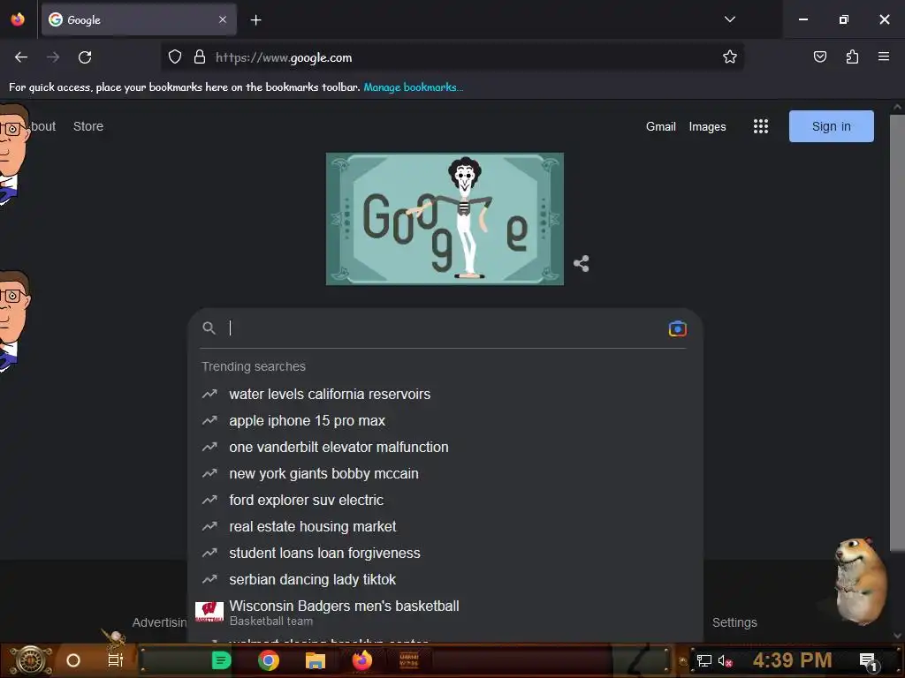
Task: Open the Gmail link
Action: (660, 126)
